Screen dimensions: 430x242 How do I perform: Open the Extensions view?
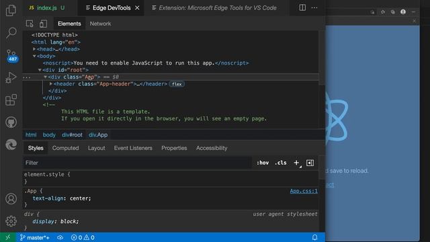(x=11, y=100)
